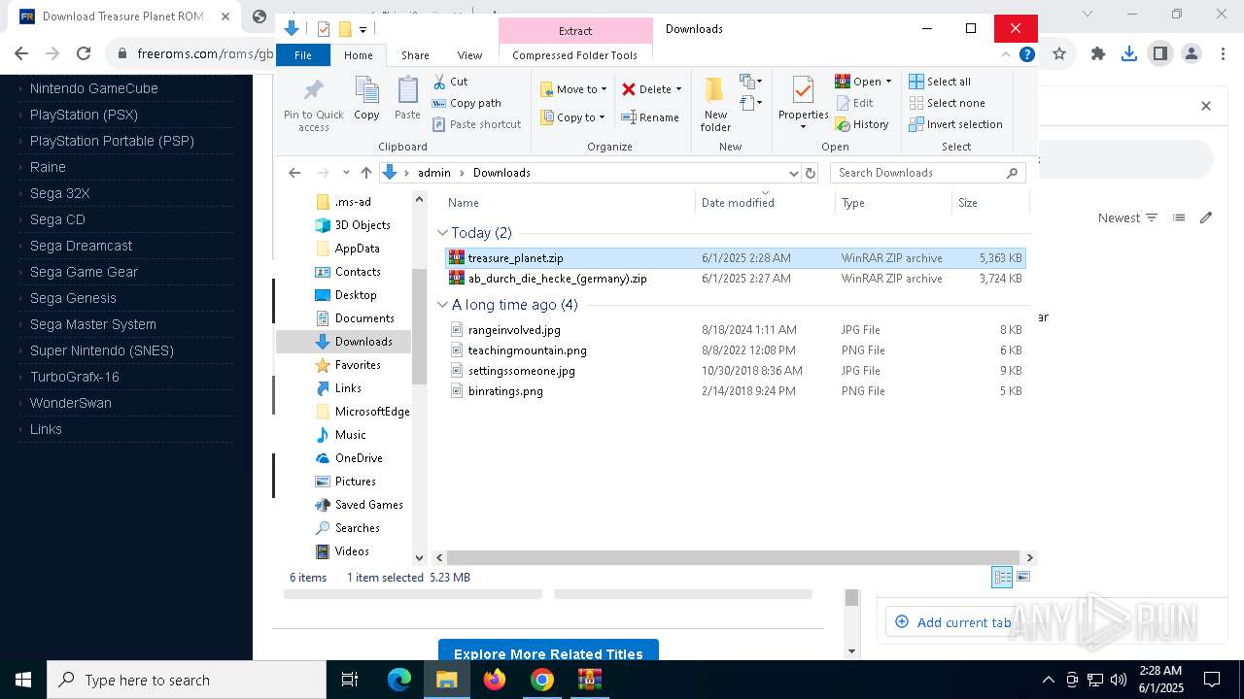Open Newest sort dropdown in side panel
This screenshot has width=1244, height=699.
click(x=1127, y=217)
